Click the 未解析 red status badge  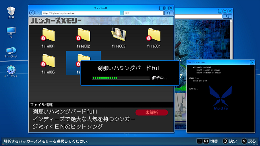pos(152,112)
